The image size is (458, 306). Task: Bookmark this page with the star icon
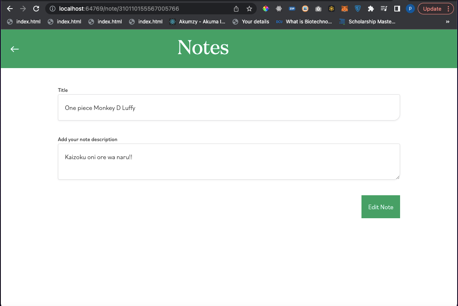[x=249, y=9]
